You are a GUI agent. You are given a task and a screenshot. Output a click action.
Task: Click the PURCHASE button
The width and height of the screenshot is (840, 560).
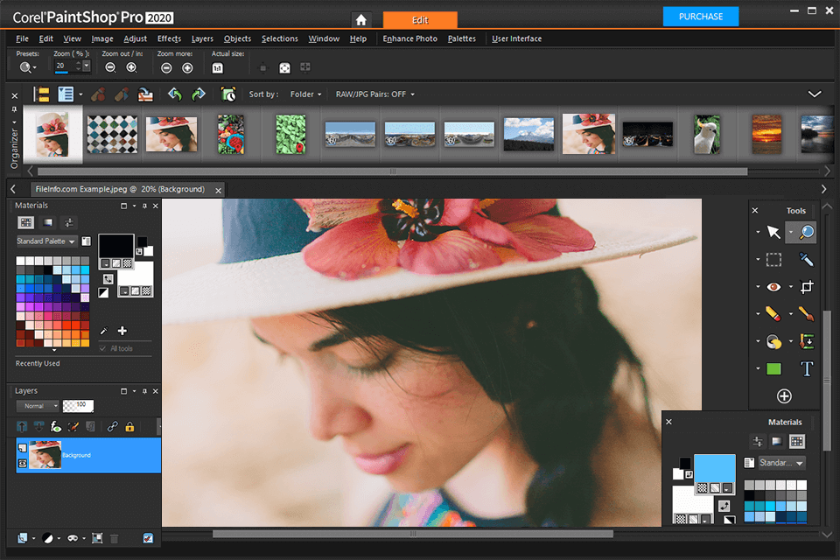(700, 16)
